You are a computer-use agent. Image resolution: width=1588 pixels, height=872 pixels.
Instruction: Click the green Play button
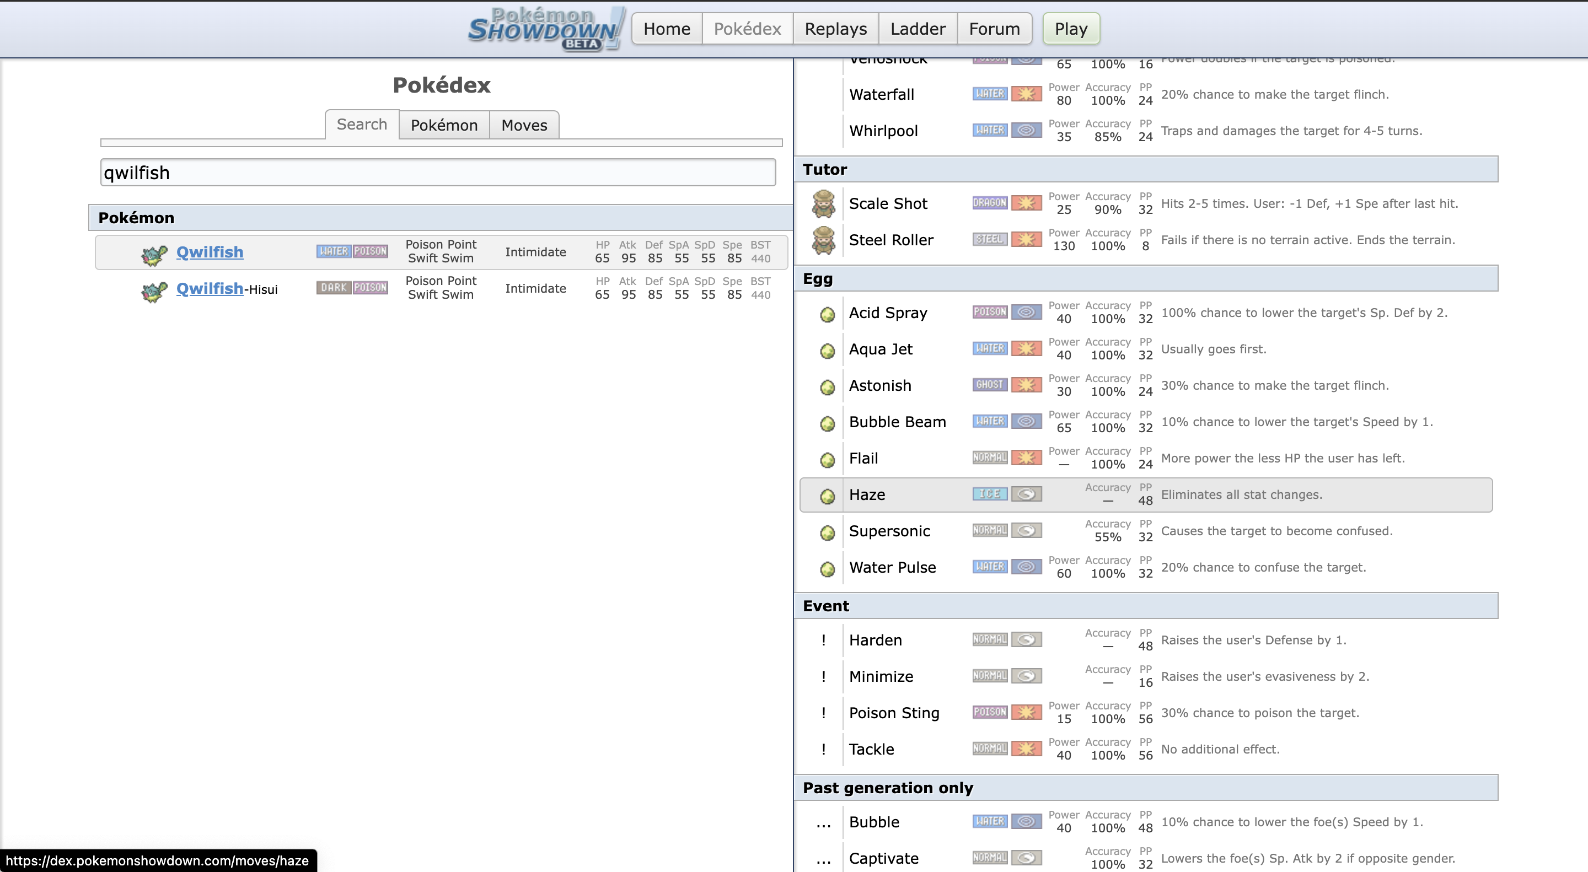(1071, 28)
